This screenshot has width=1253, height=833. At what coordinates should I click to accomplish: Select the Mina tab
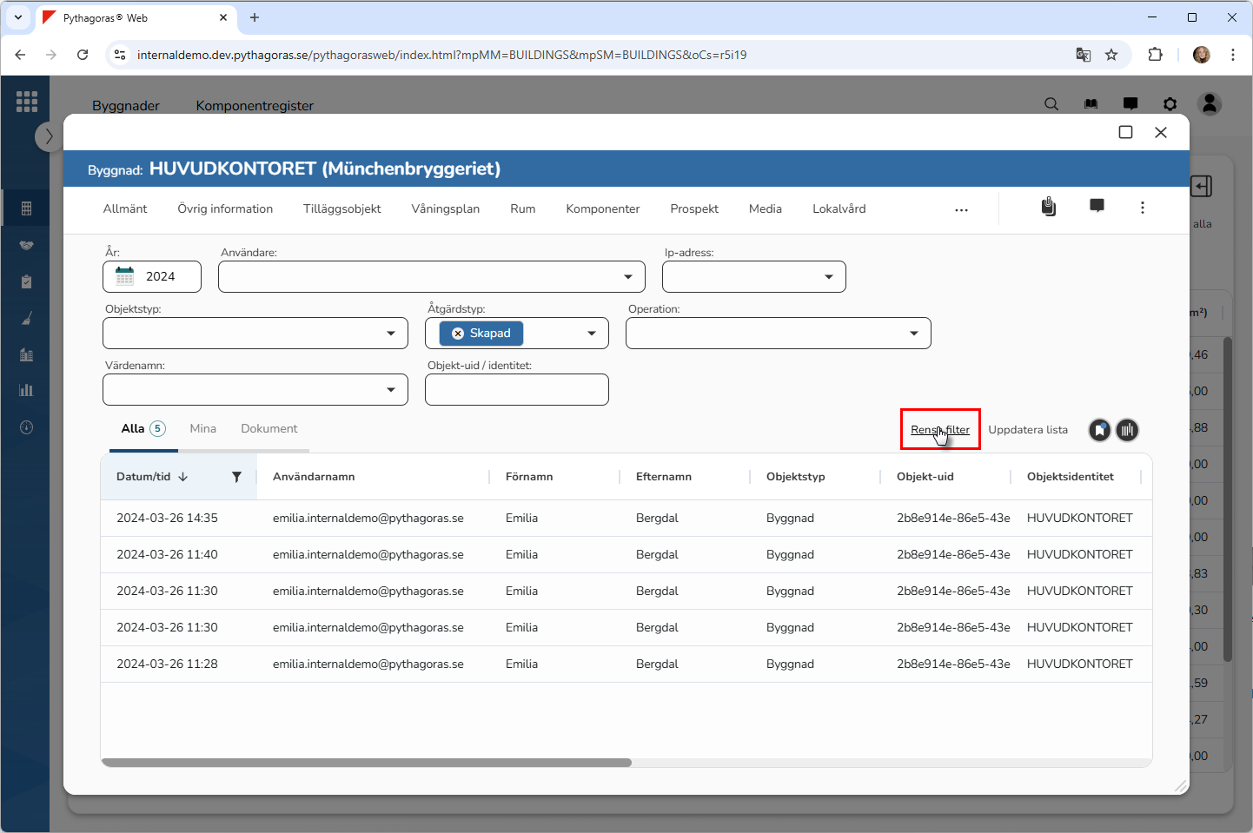tap(202, 429)
